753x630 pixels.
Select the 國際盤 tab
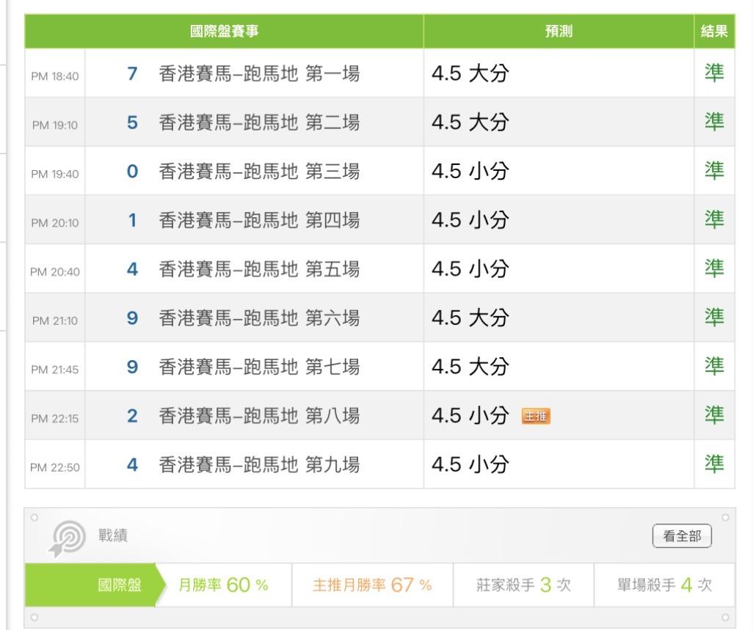coord(120,585)
